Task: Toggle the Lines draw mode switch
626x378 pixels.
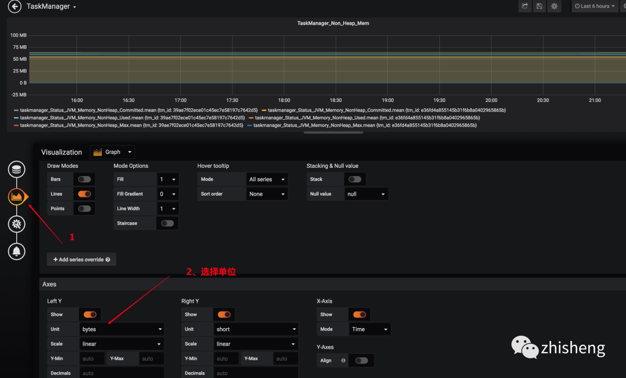Action: coord(84,194)
